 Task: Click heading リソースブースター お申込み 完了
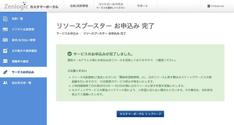pos(105,26)
